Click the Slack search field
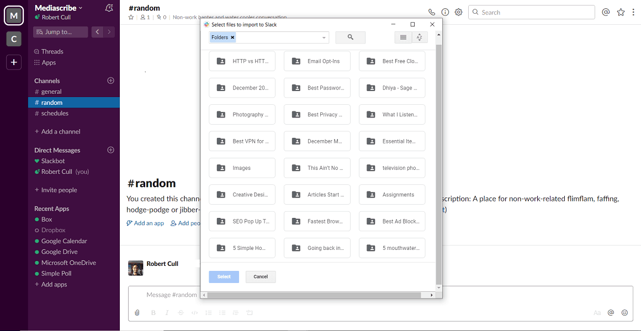 coord(532,12)
